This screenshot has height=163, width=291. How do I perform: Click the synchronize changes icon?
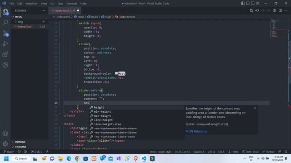19,152
